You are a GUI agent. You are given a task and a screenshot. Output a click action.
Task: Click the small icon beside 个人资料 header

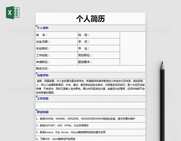point(36,26)
